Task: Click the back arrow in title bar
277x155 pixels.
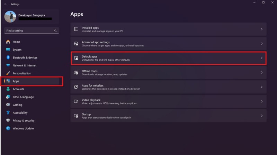Action: 5,4
